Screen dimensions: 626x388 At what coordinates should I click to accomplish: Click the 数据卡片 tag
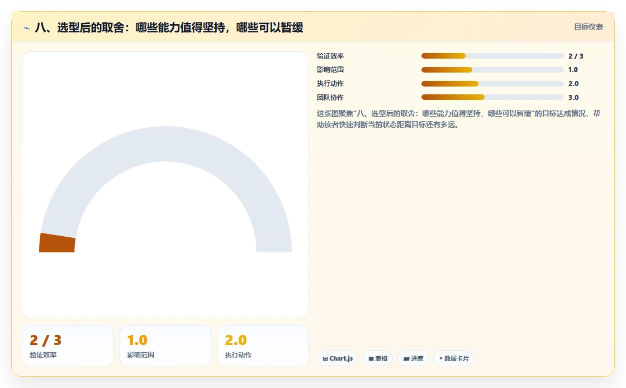pos(453,358)
